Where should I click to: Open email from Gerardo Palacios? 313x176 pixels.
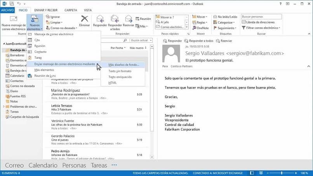(96, 140)
